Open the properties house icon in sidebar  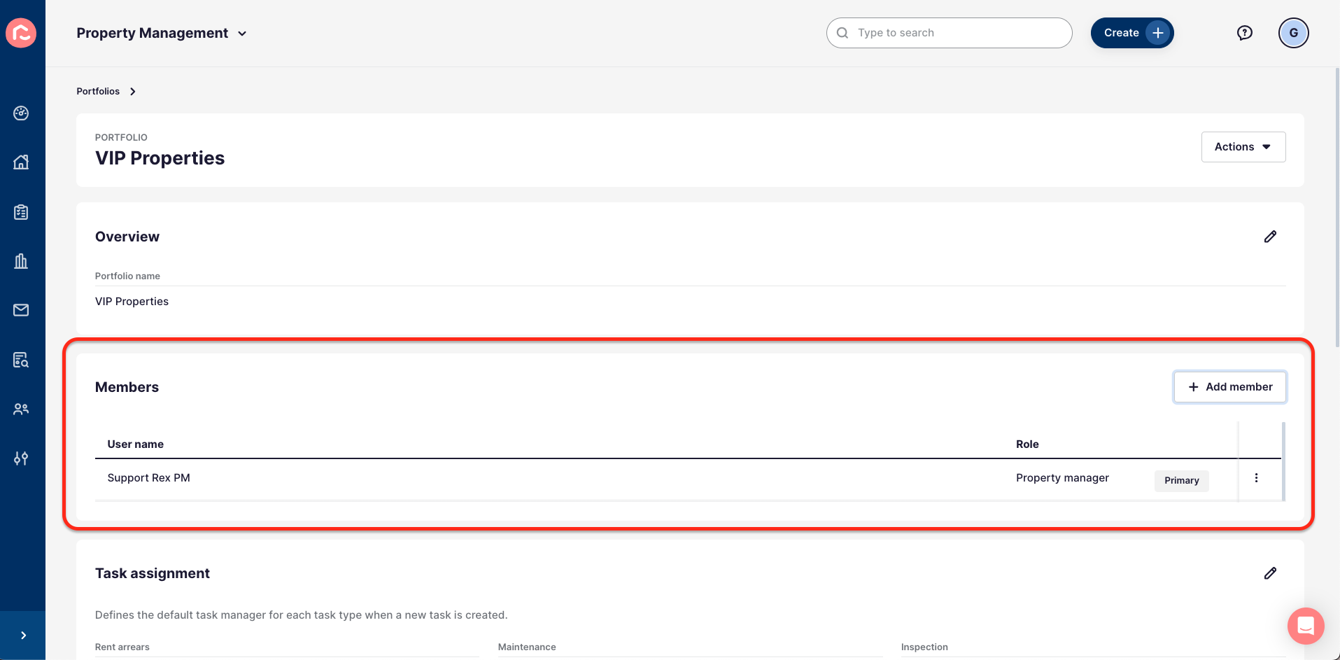click(21, 162)
